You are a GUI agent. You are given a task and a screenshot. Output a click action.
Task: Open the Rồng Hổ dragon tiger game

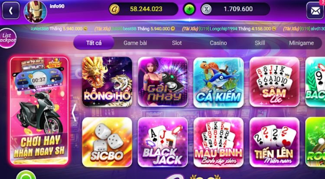pyautogui.click(x=107, y=82)
